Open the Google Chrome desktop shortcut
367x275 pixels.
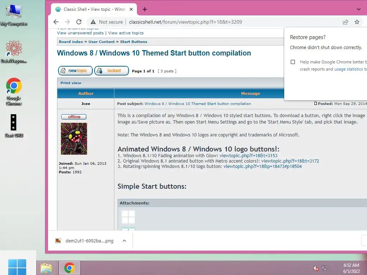tap(14, 91)
